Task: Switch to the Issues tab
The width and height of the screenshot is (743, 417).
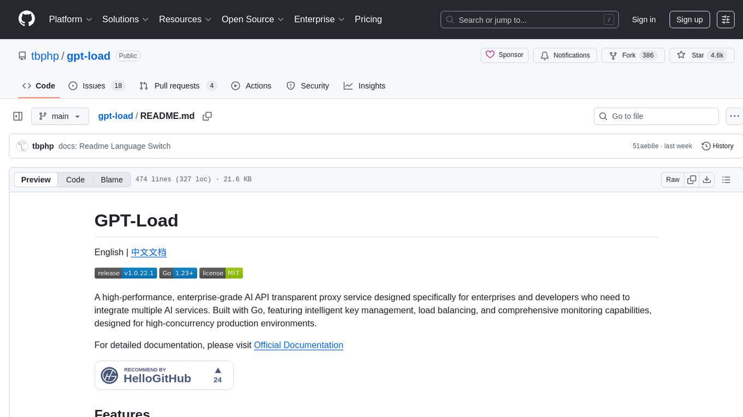Action: (97, 86)
